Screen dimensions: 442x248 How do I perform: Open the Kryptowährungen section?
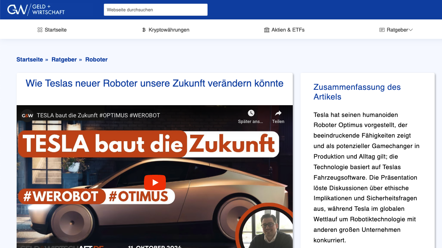[x=169, y=30]
